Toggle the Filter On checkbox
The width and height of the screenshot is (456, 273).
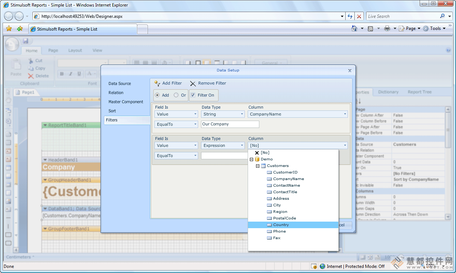(x=193, y=95)
